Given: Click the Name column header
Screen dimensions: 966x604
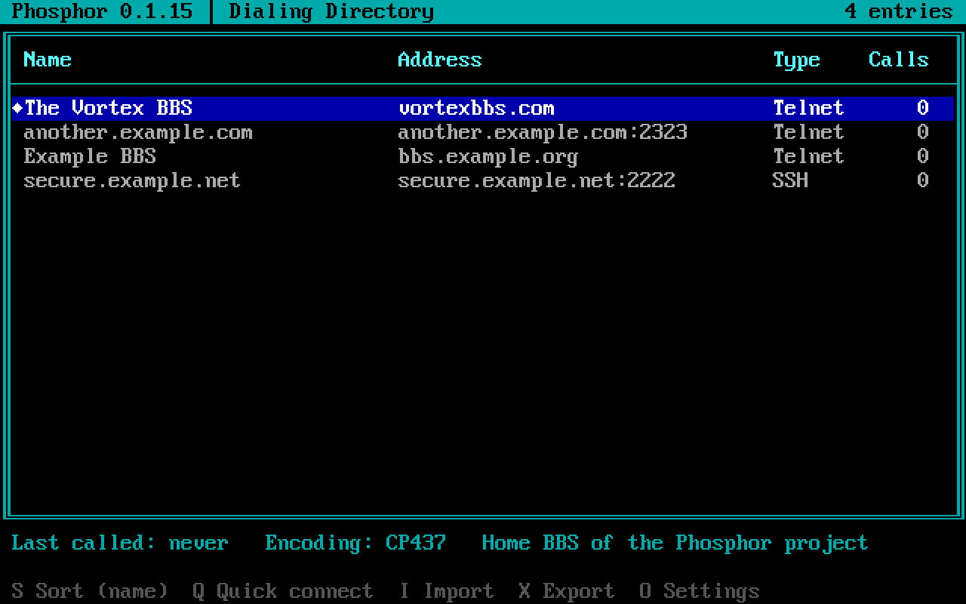Looking at the screenshot, I should pos(48,60).
